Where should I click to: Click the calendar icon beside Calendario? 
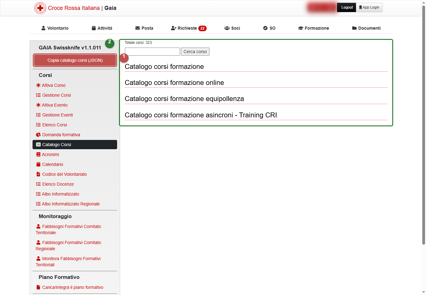pos(38,164)
